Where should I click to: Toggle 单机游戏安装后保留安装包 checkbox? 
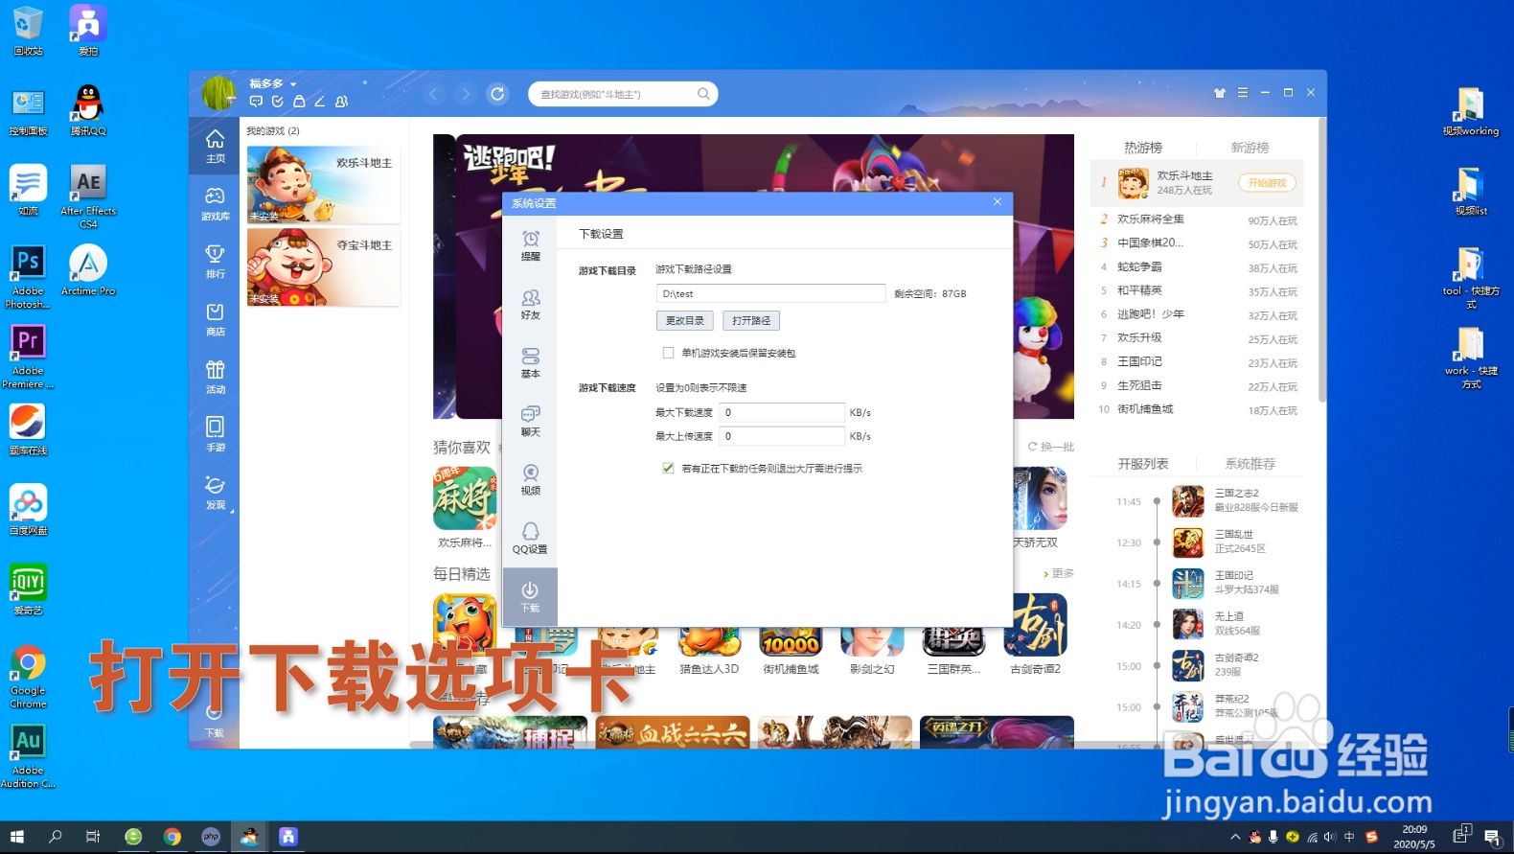(668, 353)
